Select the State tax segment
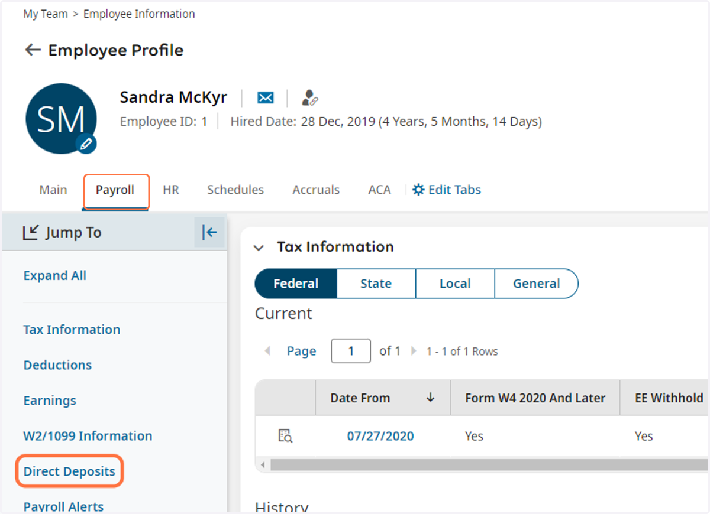Viewport: 710px width, 514px height. 376,284
